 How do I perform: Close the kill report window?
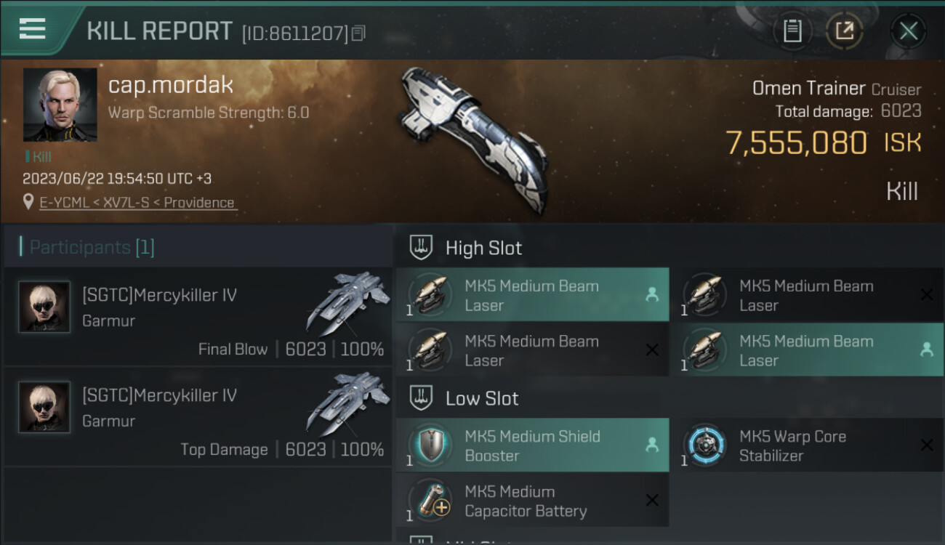[908, 31]
